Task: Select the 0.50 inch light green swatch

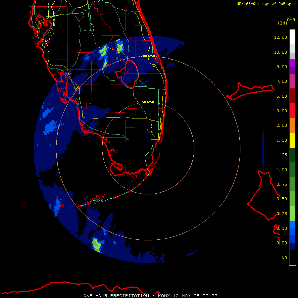Action: coord(292,199)
